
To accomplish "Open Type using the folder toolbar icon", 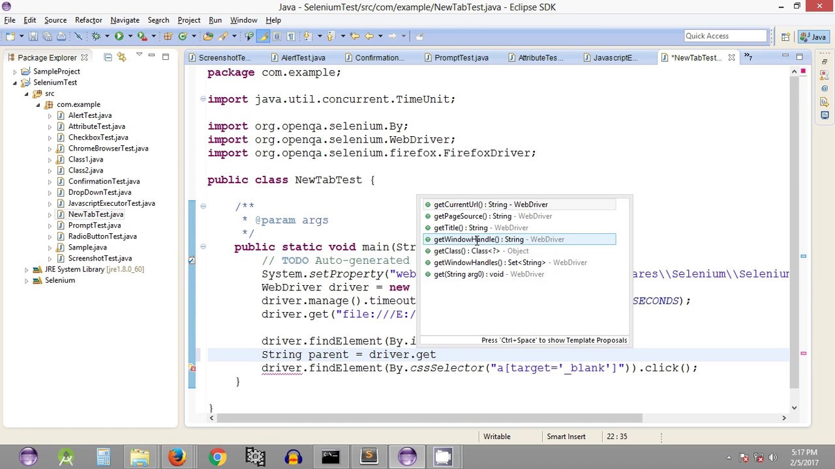I will click(208, 36).
